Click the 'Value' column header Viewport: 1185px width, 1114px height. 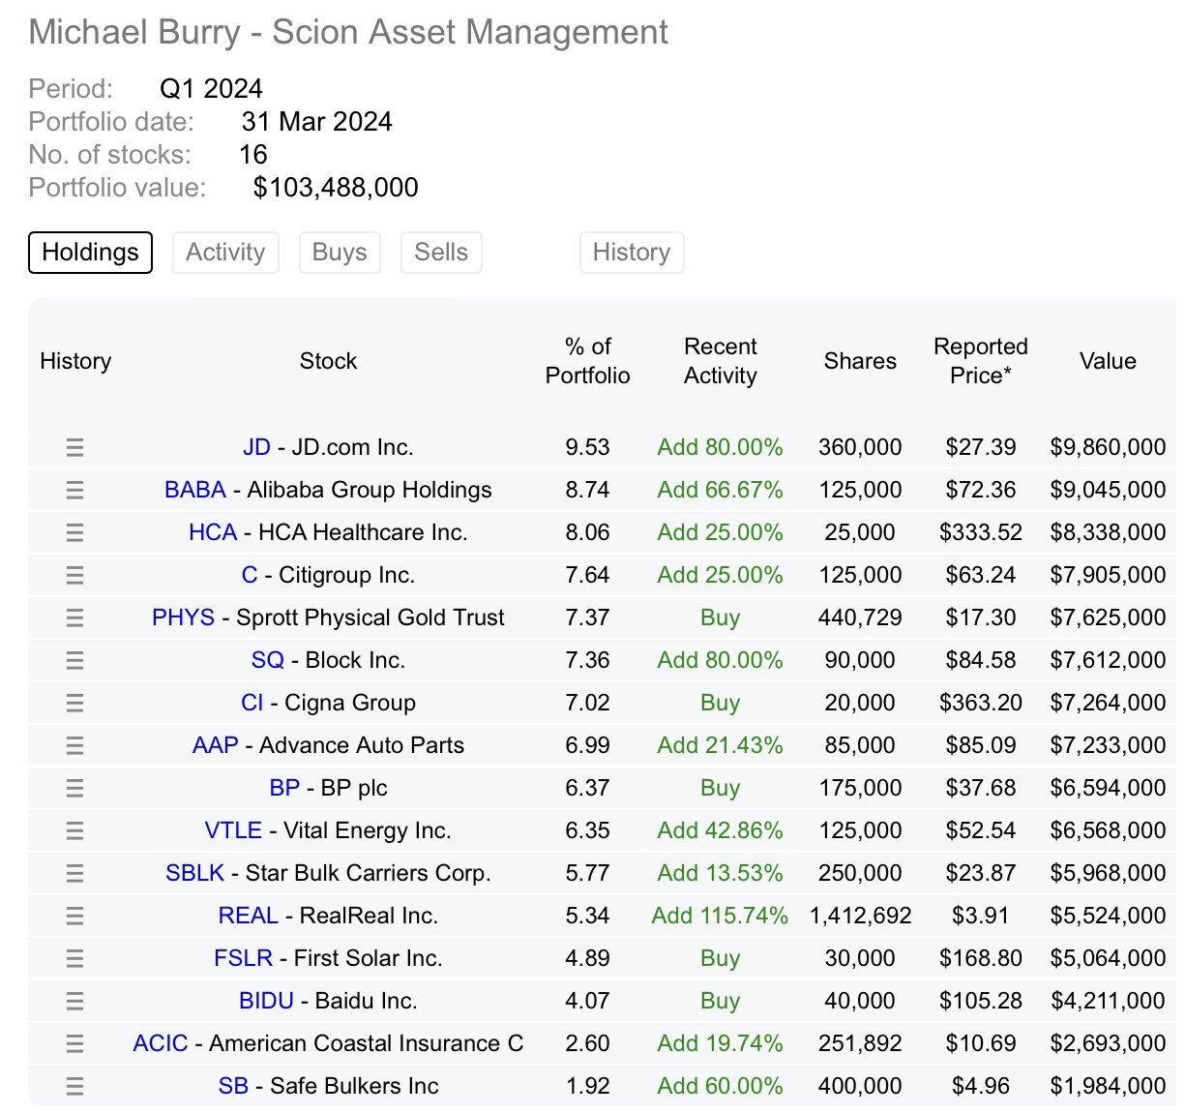coord(1108,361)
